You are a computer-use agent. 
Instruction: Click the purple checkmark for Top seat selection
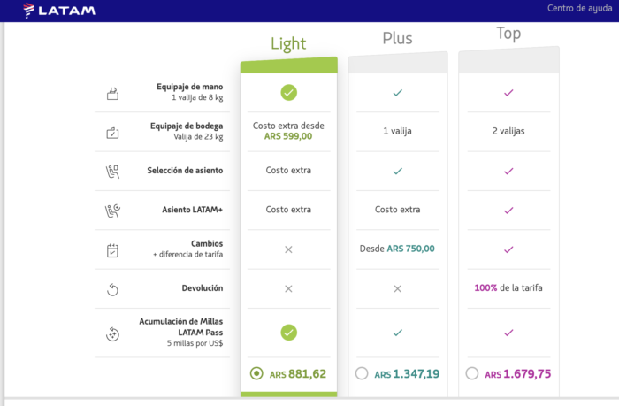pos(508,171)
